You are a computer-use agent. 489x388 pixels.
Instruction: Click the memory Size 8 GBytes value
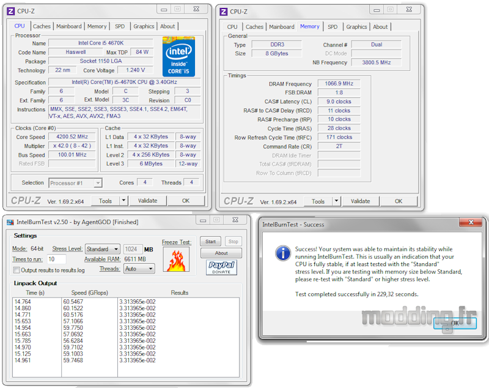point(277,53)
